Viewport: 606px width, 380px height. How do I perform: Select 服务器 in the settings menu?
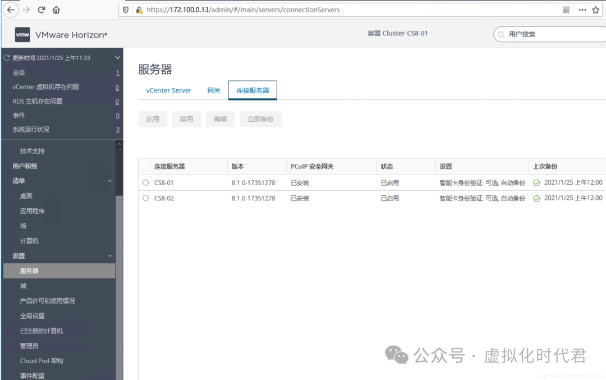pyautogui.click(x=59, y=271)
